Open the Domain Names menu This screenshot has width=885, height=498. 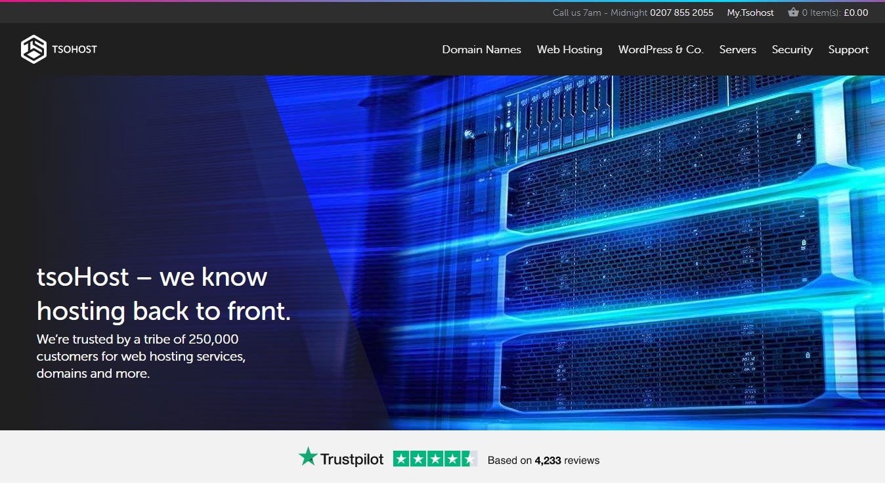(x=481, y=49)
